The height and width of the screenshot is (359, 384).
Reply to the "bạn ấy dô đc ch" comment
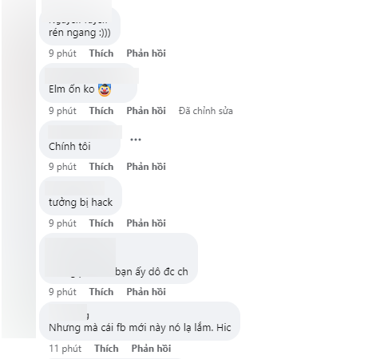point(146,292)
